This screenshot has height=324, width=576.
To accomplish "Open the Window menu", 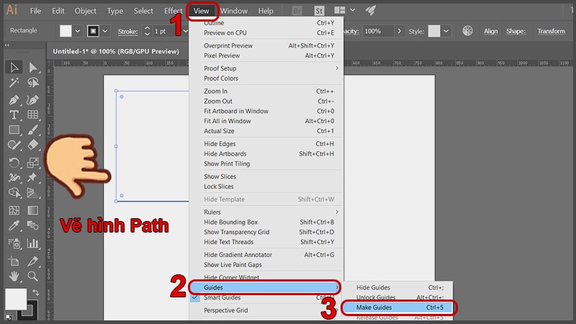I will click(233, 11).
